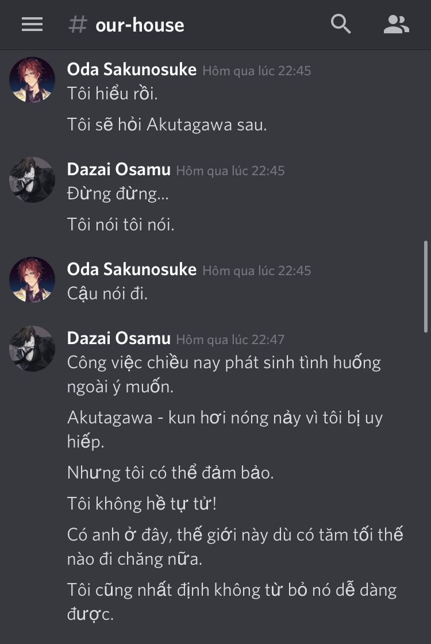Tap username Dazai Osamu at 22:47

[x=119, y=338]
